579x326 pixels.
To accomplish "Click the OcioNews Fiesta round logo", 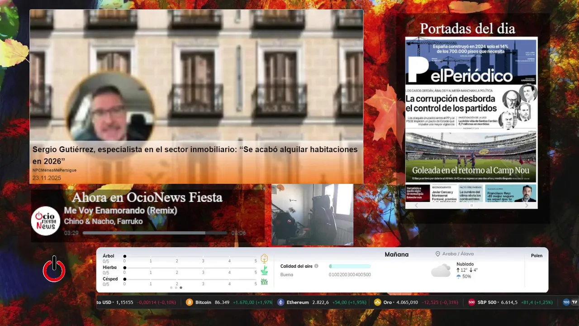I will 46,221.
